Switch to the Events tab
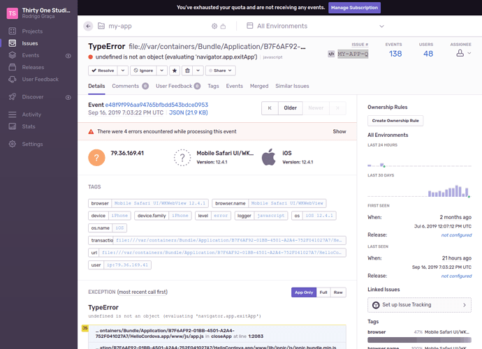The width and height of the screenshot is (482, 349). coord(235,86)
